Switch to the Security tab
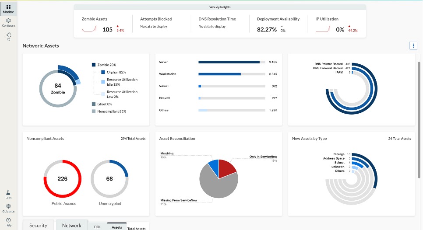The image size is (423, 230). (x=38, y=225)
